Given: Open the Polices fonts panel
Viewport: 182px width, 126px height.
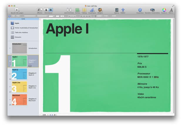Looking at the screenshot, I should tap(171, 10).
